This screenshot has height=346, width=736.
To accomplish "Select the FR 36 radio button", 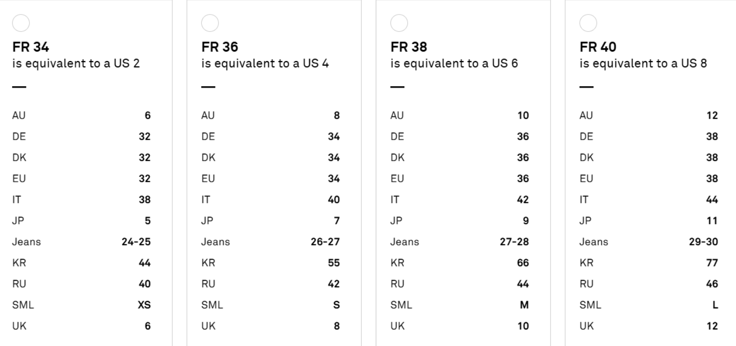I will tap(210, 23).
